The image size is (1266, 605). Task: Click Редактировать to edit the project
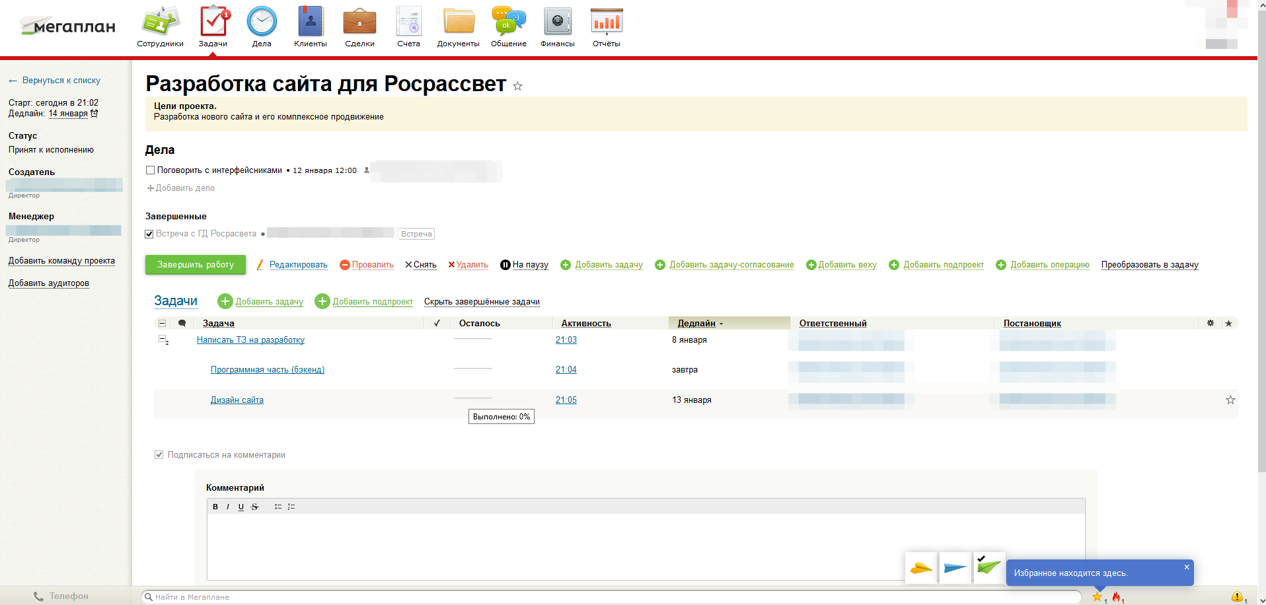coord(298,265)
